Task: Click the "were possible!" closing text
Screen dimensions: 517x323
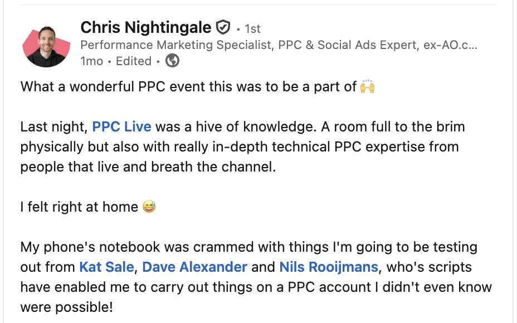Action: coord(66,307)
